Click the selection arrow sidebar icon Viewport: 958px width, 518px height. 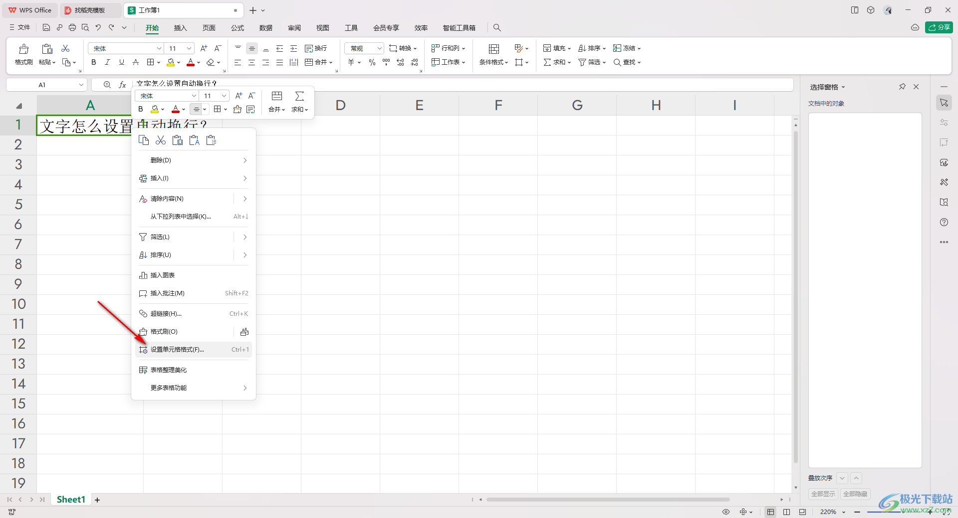(x=944, y=103)
